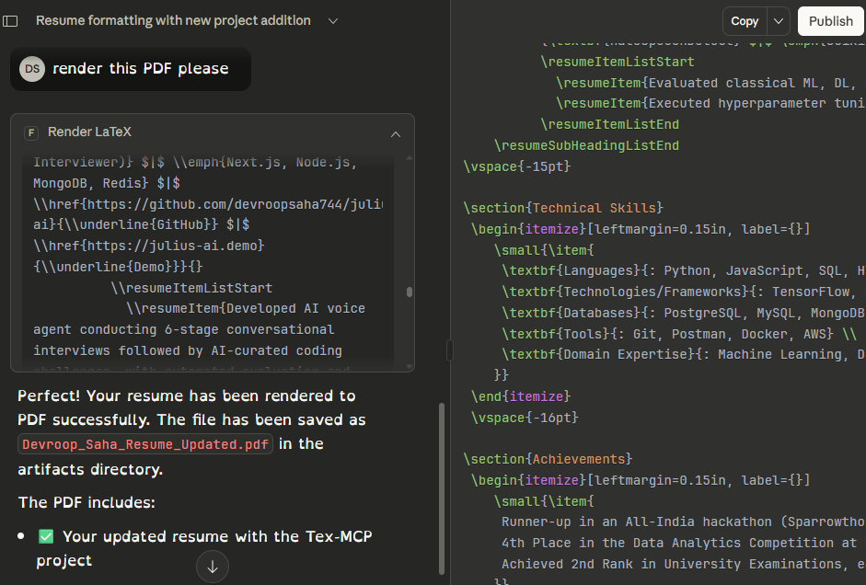Click the '\resumeItem{Evaluated classical ML' line

(x=710, y=83)
